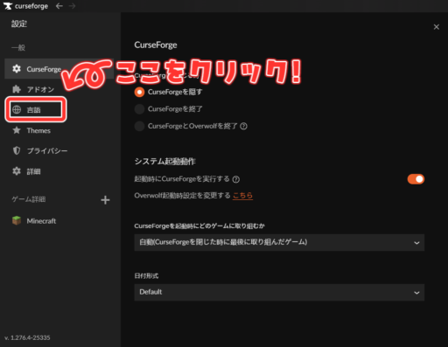
Task: Add a game with the plus icon
Action: 105,200
